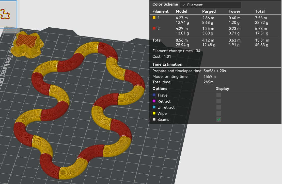
Task: Click the Display column header
Action: [222, 89]
